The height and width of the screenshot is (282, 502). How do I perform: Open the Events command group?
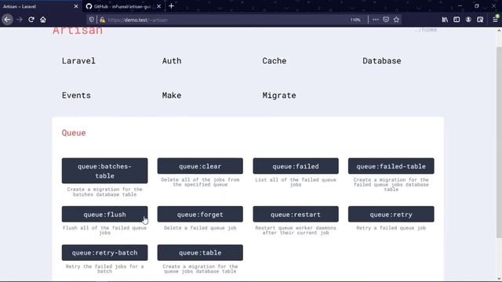pyautogui.click(x=76, y=96)
